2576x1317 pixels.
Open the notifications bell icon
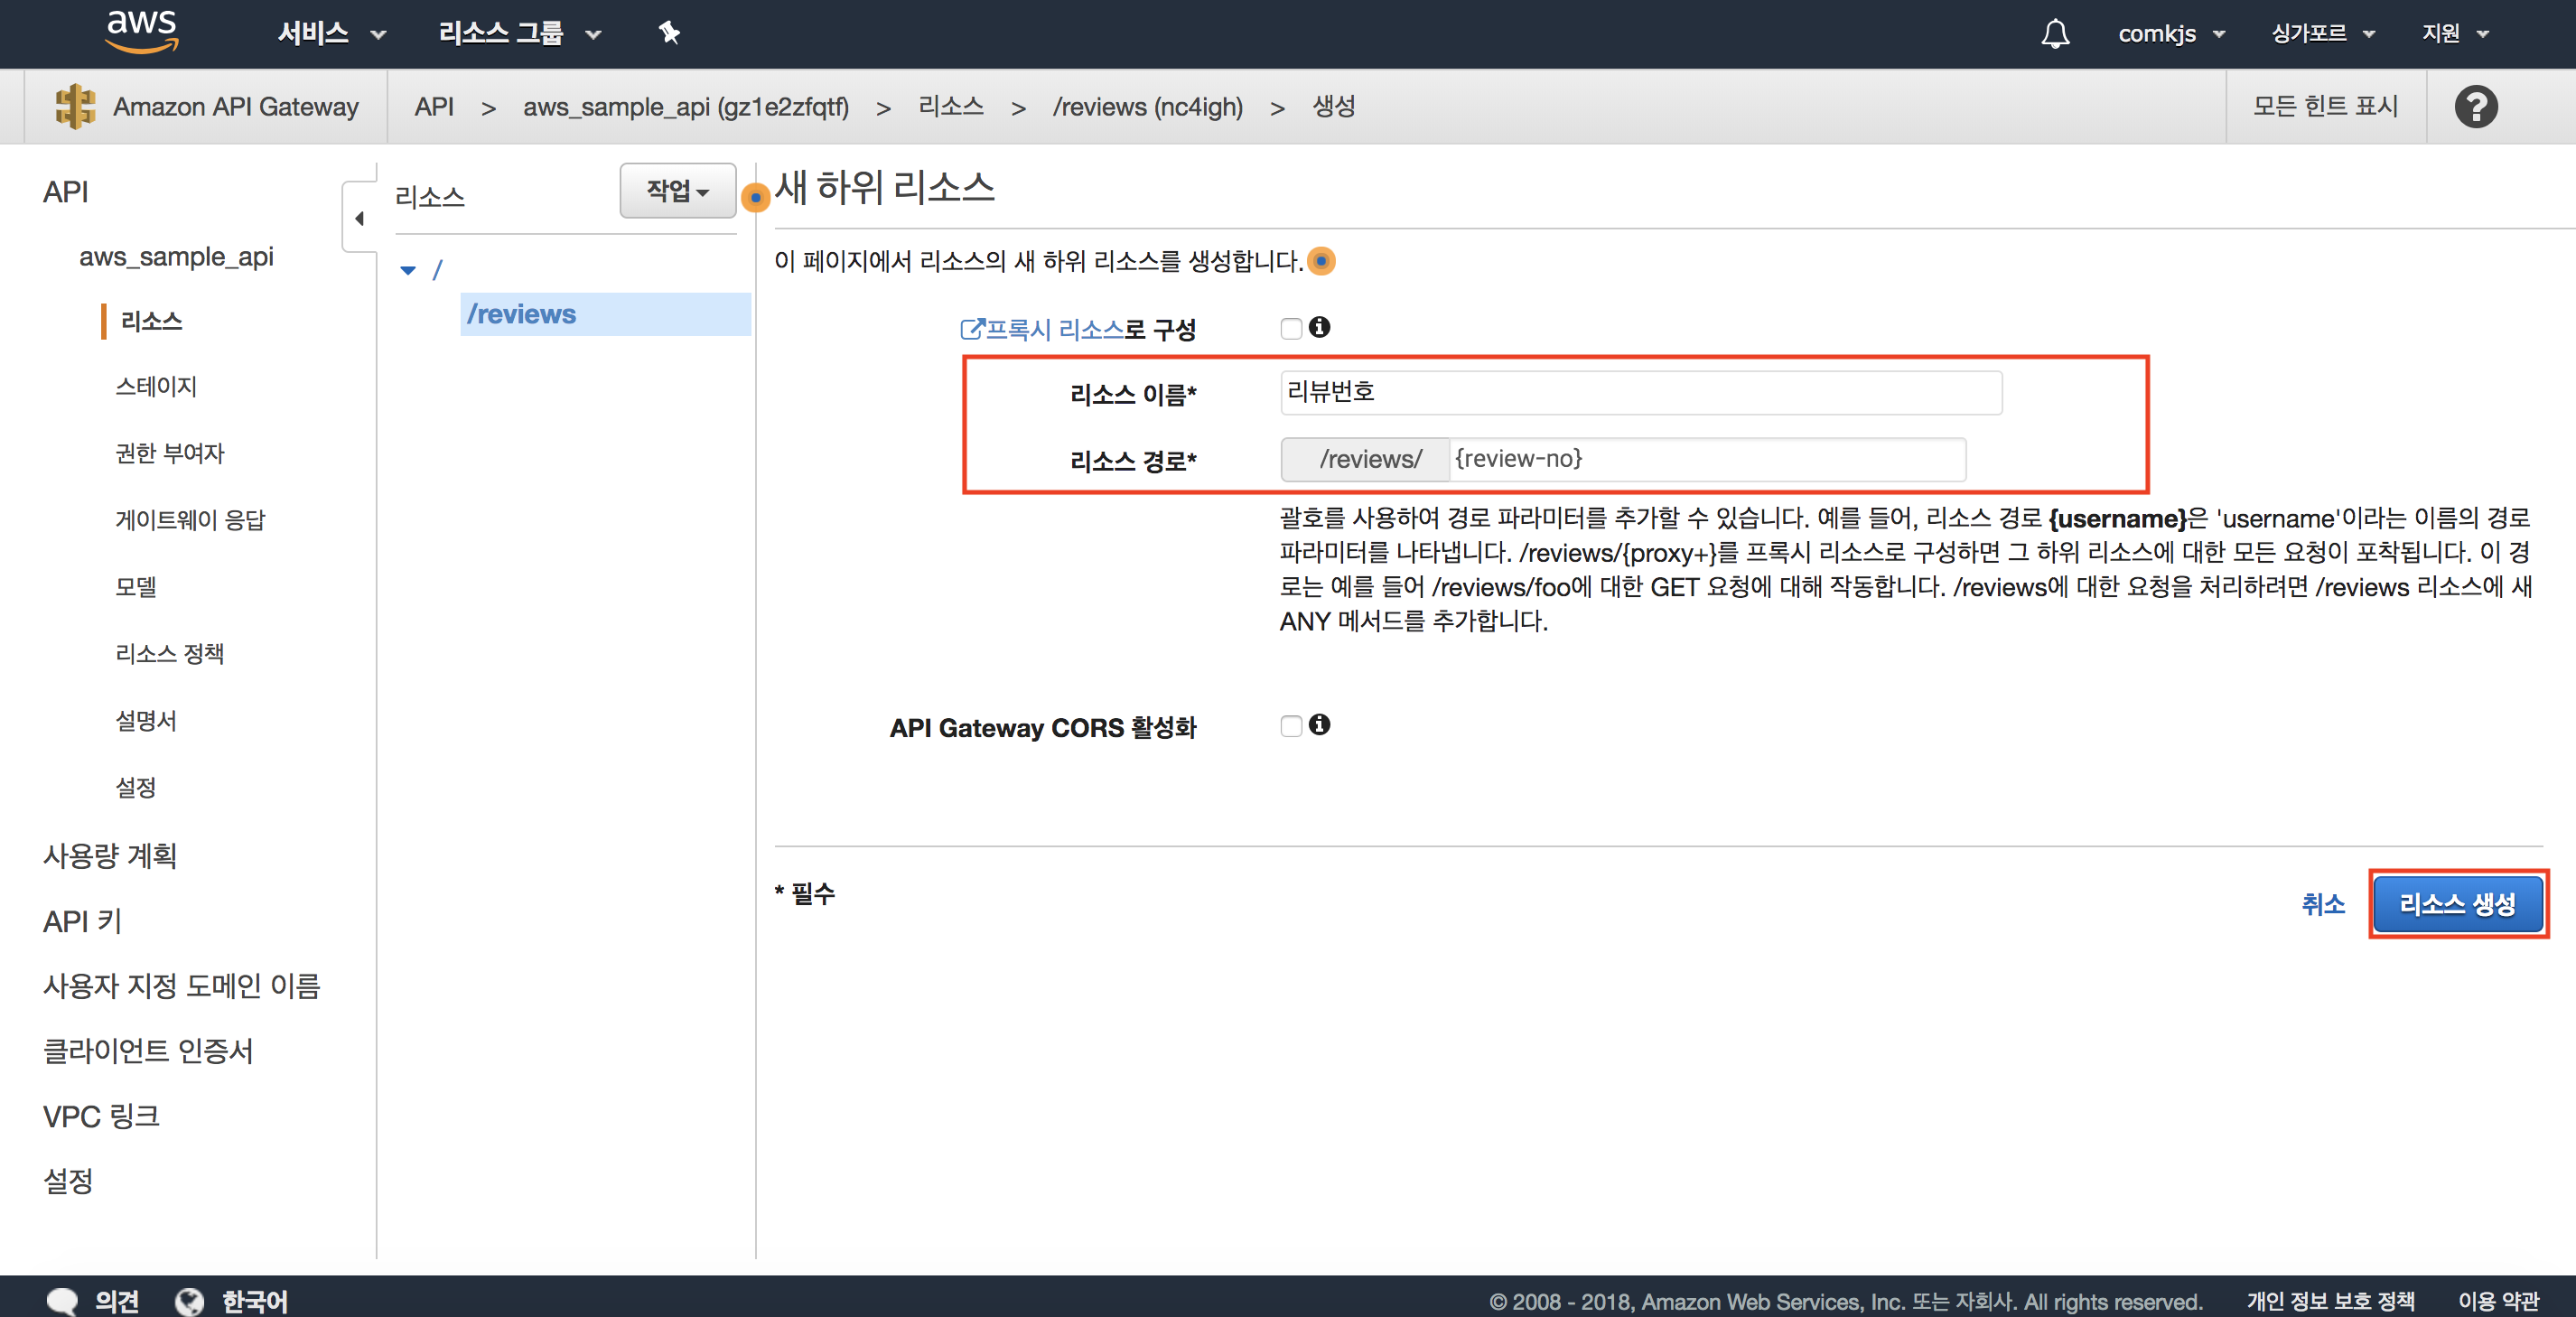2055,34
